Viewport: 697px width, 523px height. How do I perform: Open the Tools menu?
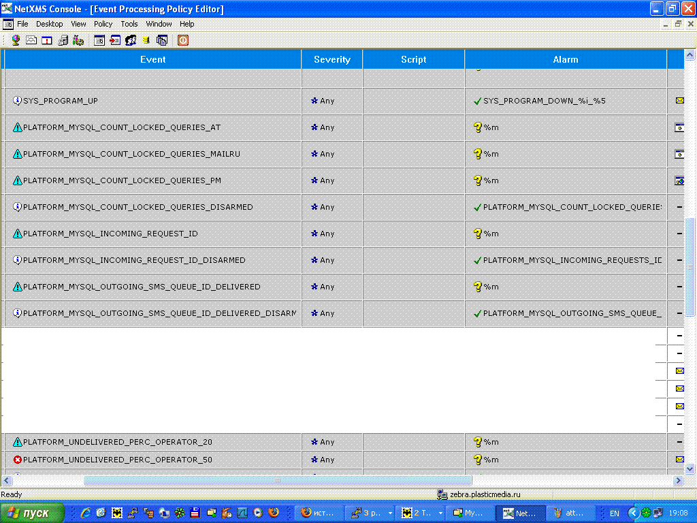point(129,24)
